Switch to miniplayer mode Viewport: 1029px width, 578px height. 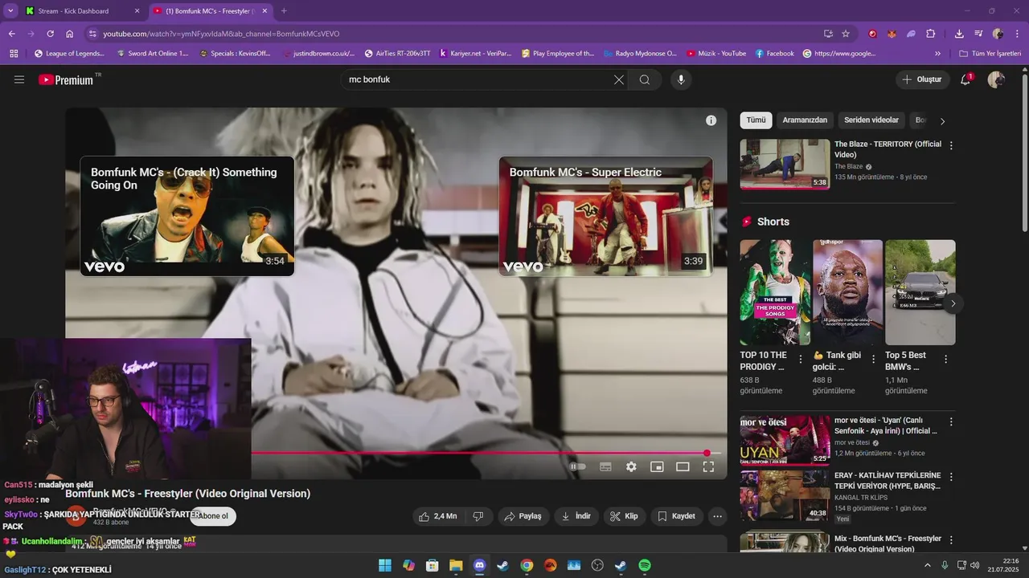coord(657,466)
